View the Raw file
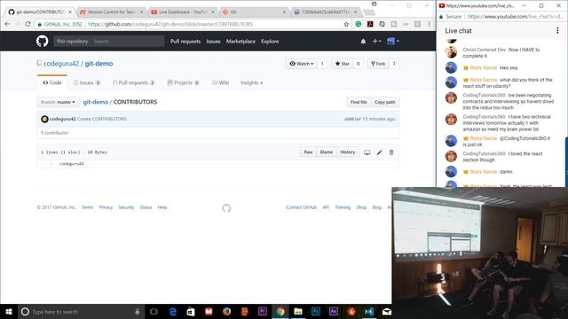This screenshot has height=319, width=568. tap(308, 152)
